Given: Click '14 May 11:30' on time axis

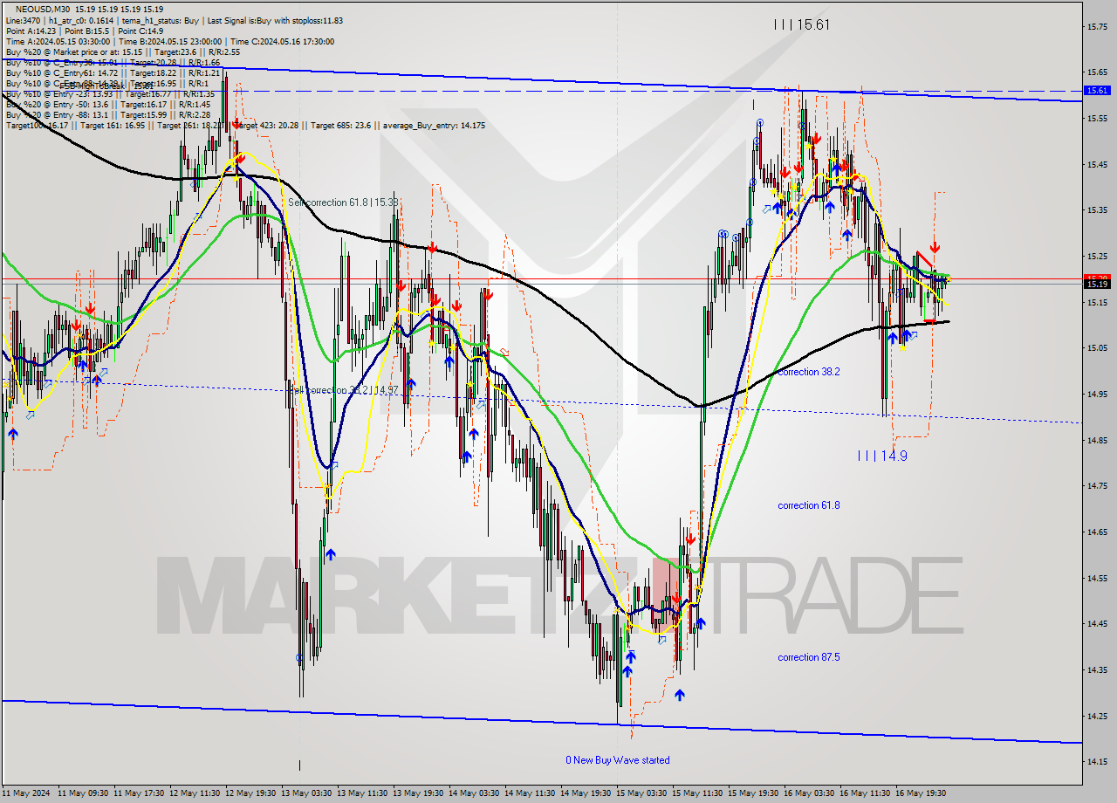Looking at the screenshot, I should (x=530, y=793).
